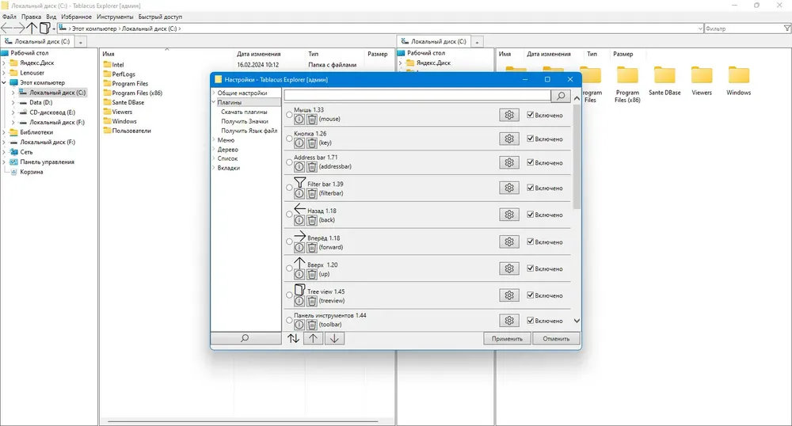The image size is (792, 426).
Task: Uncheck Включено for Filter bar plugin
Action: (531, 188)
